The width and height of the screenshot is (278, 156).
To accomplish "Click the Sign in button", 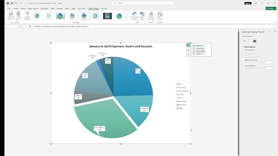I will [x=248, y=3].
